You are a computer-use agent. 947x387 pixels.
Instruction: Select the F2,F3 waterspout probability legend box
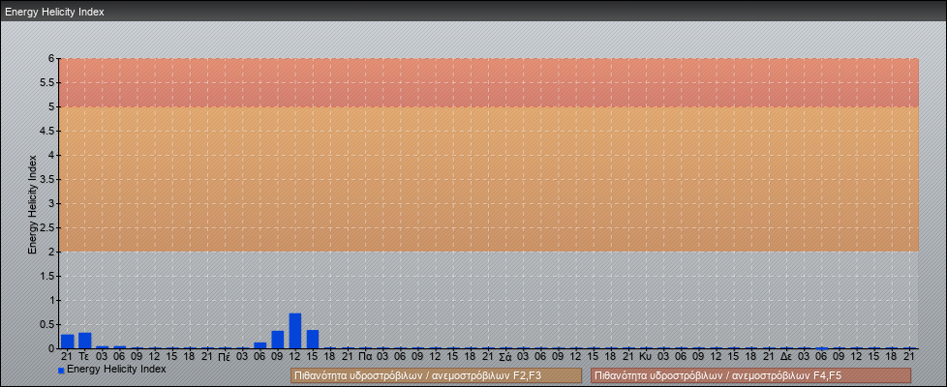pyautogui.click(x=436, y=375)
